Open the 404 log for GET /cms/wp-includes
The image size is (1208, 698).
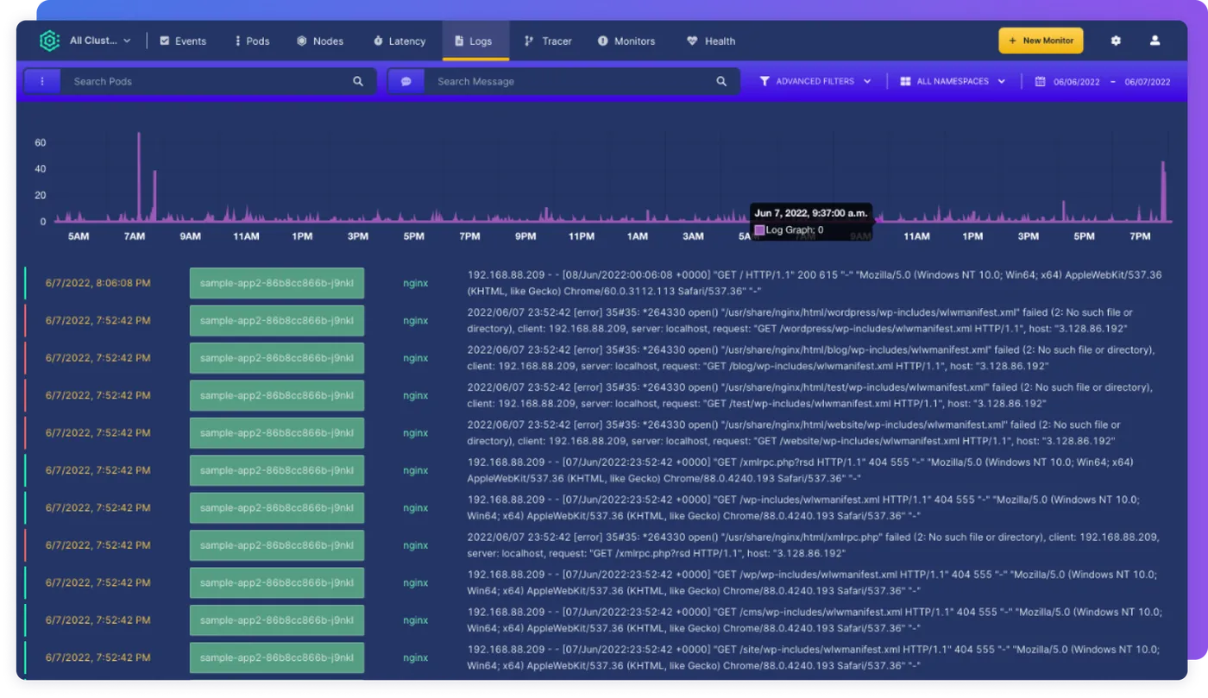pyautogui.click(x=815, y=620)
